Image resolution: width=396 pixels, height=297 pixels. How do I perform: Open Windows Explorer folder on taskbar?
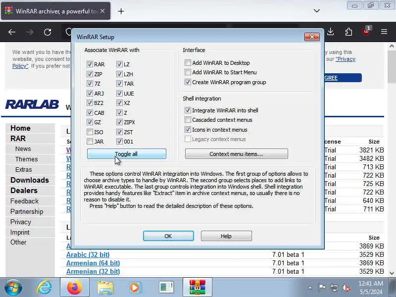click(x=105, y=288)
